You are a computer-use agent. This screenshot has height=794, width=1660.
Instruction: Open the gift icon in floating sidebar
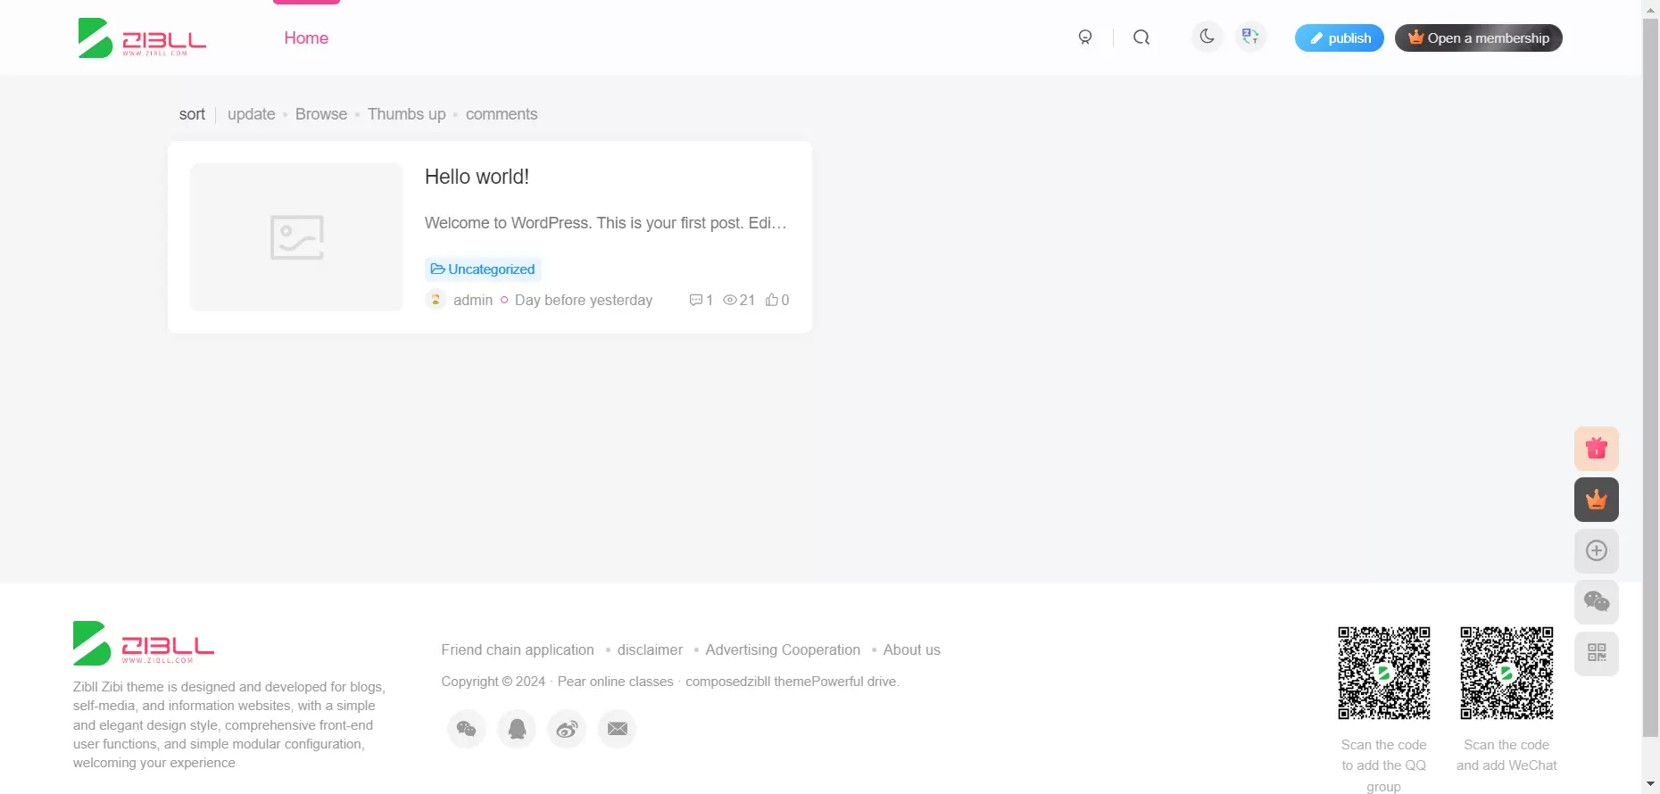point(1597,449)
